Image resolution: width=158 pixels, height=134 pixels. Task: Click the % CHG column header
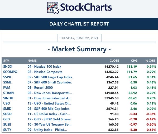pos(150,61)
